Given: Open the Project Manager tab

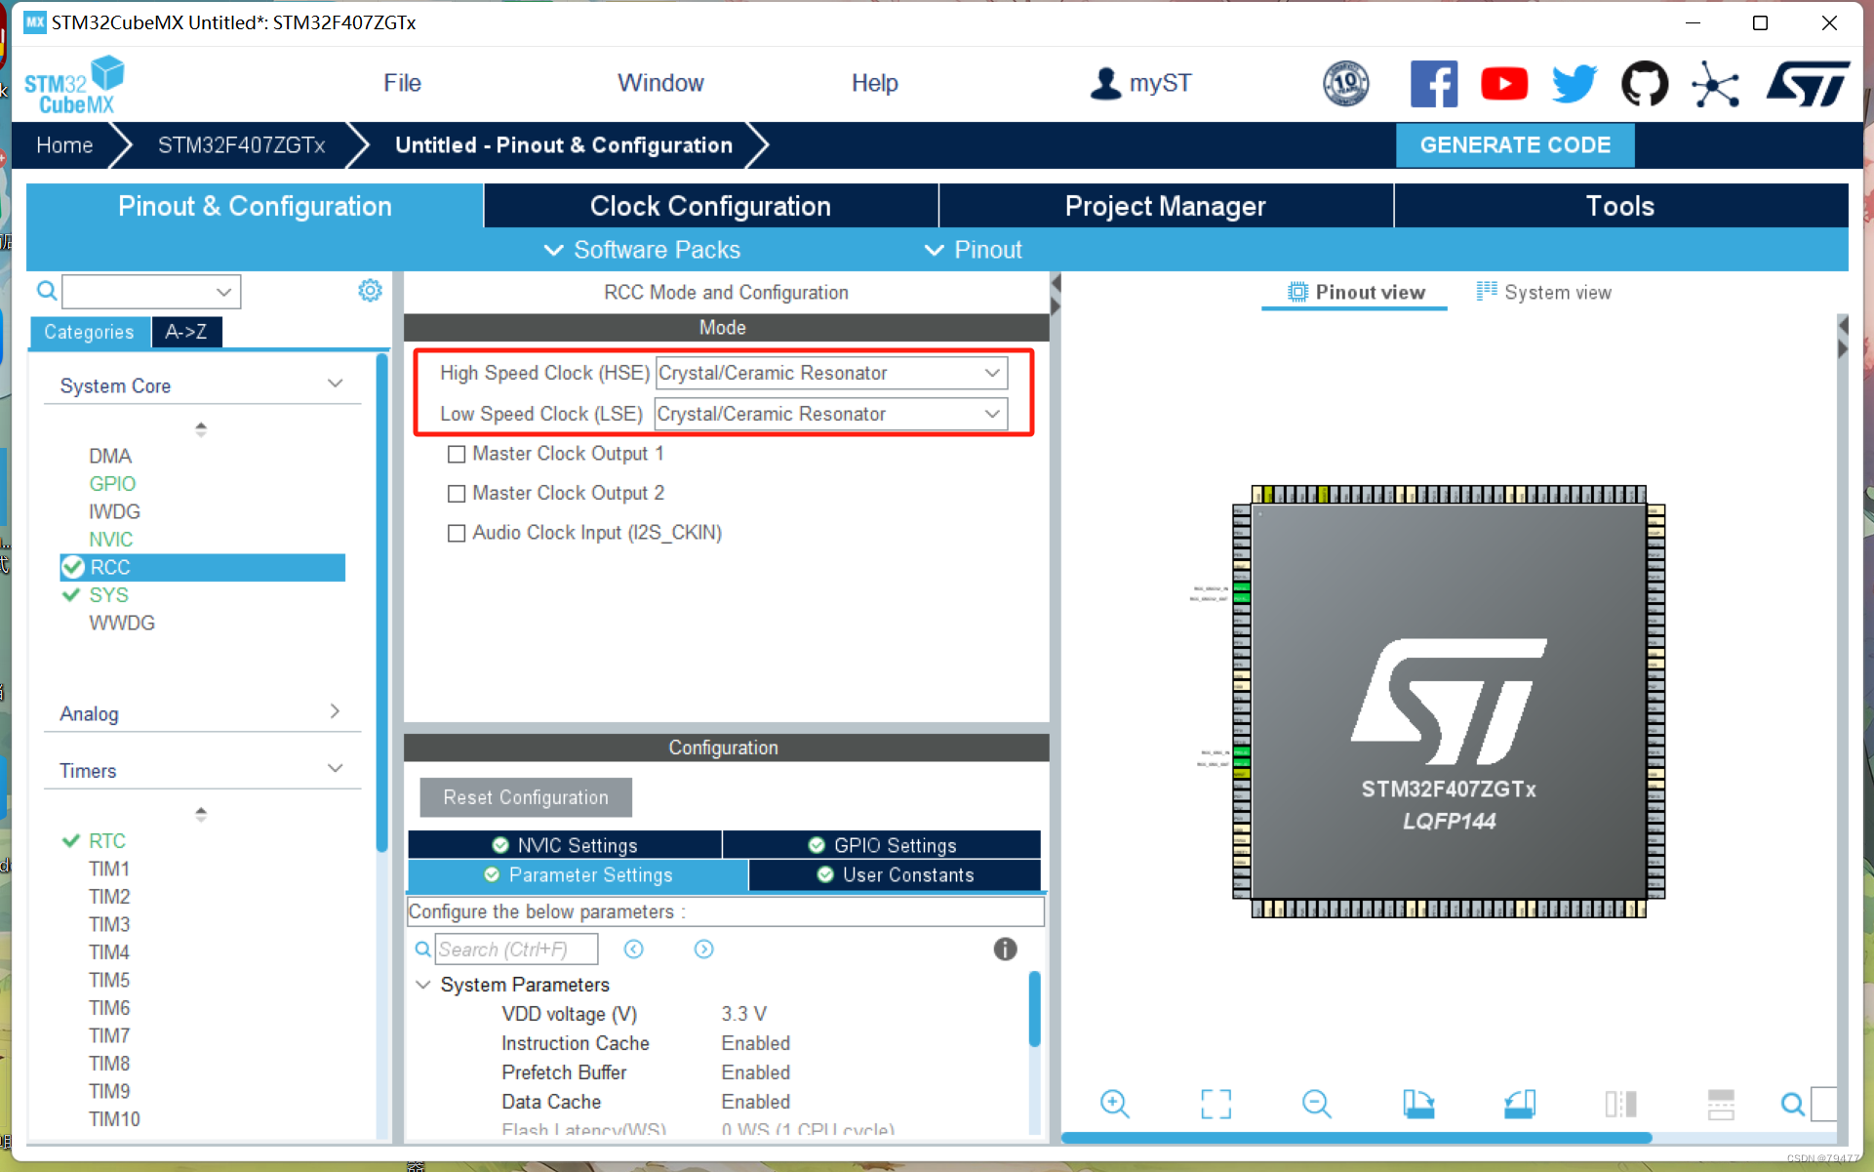Looking at the screenshot, I should pos(1165,206).
